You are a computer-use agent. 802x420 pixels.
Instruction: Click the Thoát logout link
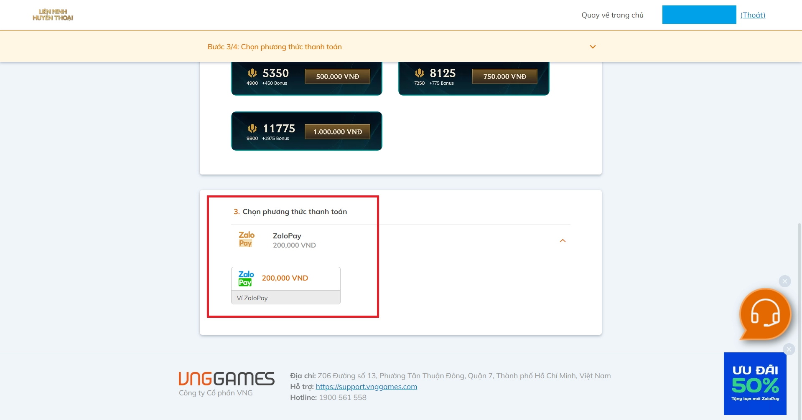tap(753, 15)
